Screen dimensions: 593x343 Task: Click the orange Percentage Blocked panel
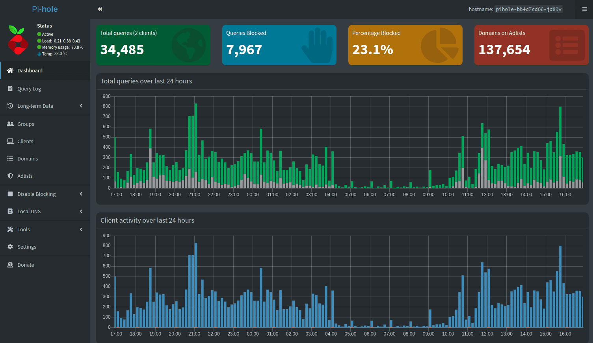405,44
